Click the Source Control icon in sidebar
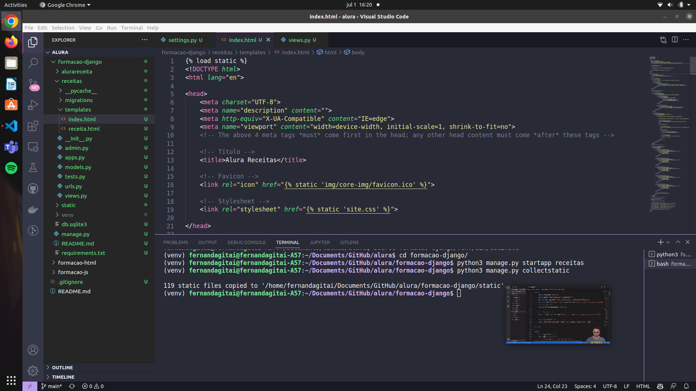Image resolution: width=696 pixels, height=391 pixels. click(33, 84)
